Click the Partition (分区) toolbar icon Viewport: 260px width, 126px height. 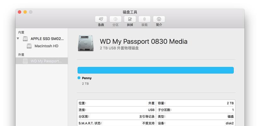pos(115,19)
